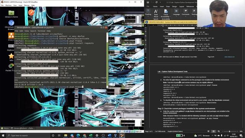245x138 pixels.
Task: Open the devasc's Home folder icon
Action: [x=11, y=13]
